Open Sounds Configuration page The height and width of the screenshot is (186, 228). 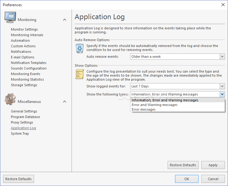[28, 68]
